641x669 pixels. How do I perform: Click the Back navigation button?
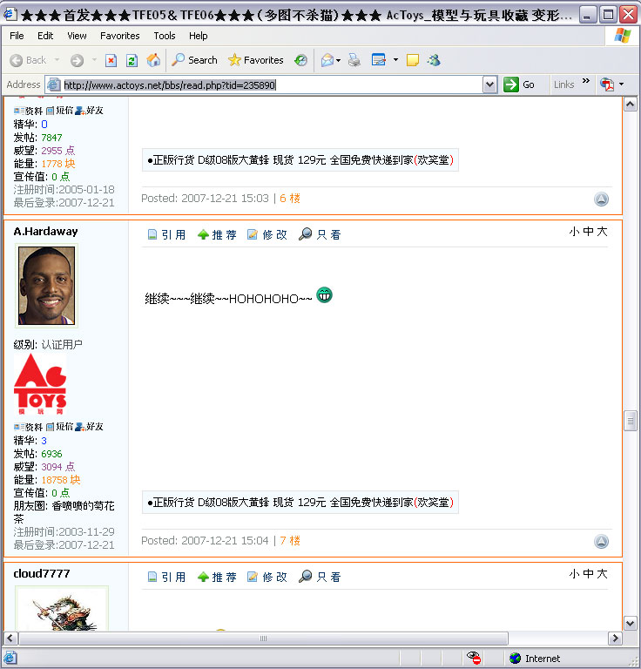click(x=28, y=60)
